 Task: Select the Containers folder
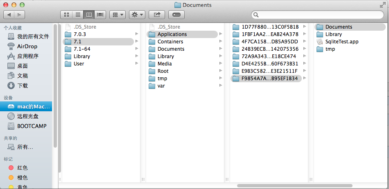coord(183,42)
